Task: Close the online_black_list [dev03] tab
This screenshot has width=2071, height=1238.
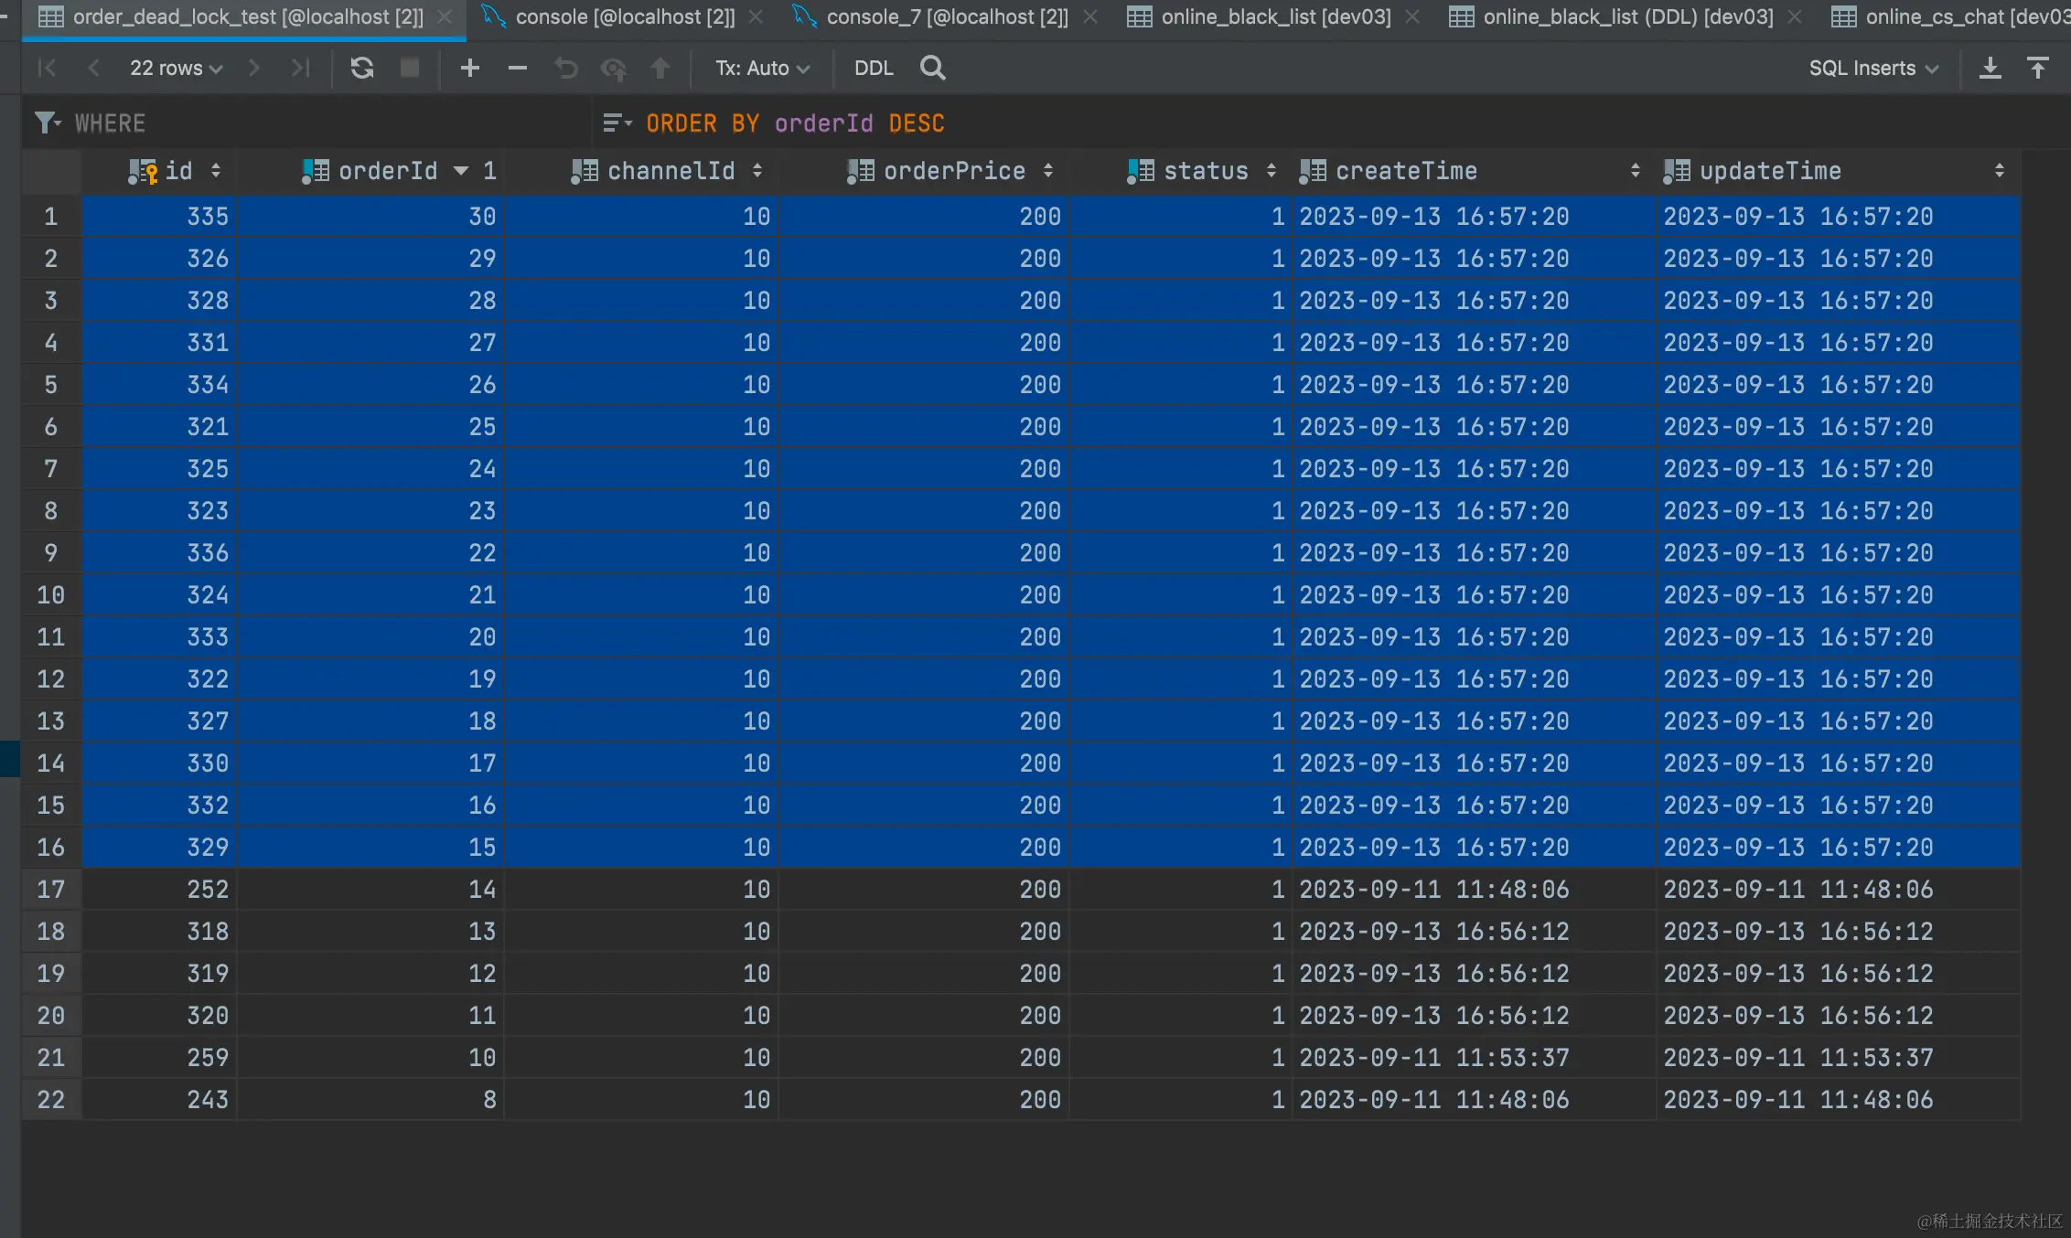Action: click(1412, 16)
